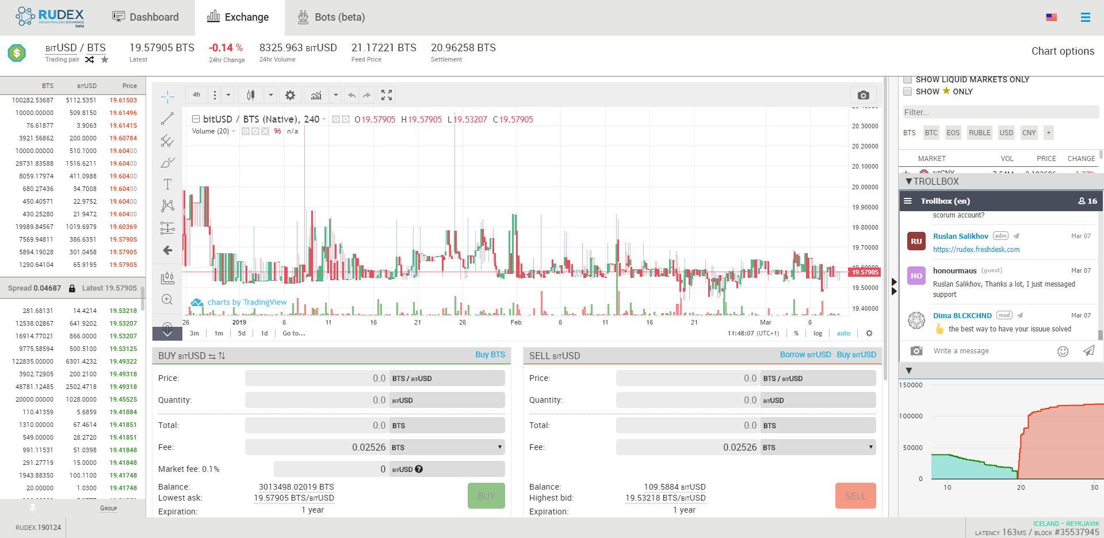Change language via the US flag icon
The height and width of the screenshot is (538, 1104).
(x=1052, y=17)
